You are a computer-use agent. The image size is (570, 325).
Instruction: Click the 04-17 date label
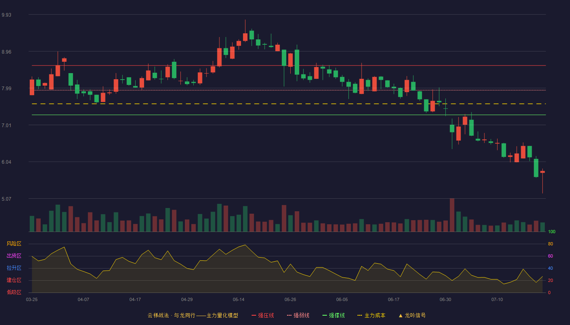pos(135,299)
